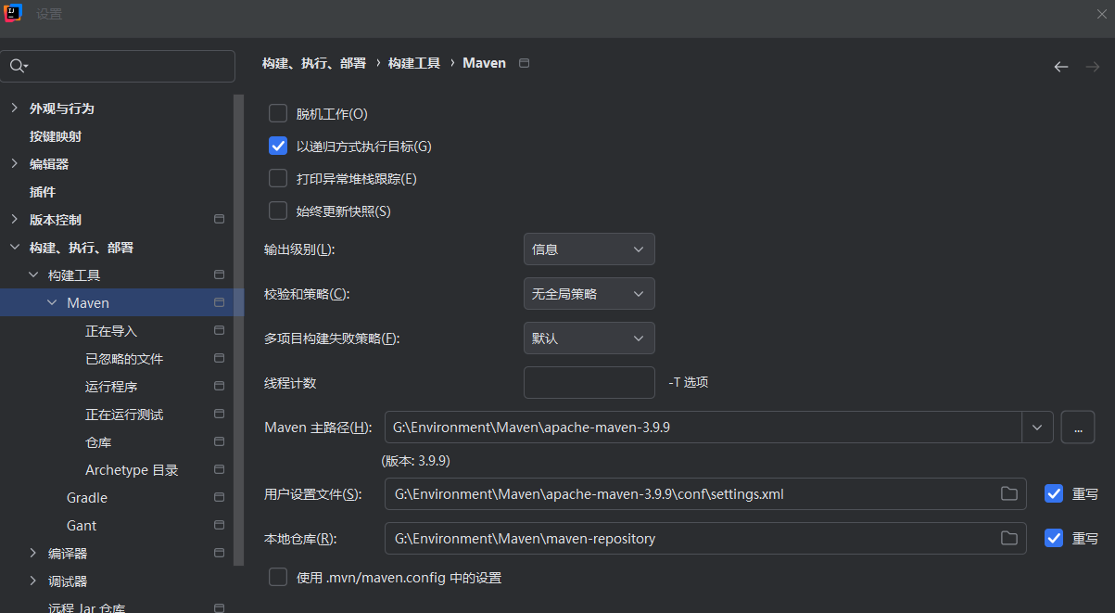The width and height of the screenshot is (1115, 613).
Task: Click folder icon in 用户设置文件 field
Action: point(1009,493)
